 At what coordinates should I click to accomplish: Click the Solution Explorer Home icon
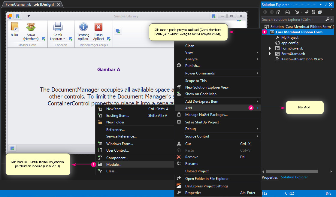[278, 12]
